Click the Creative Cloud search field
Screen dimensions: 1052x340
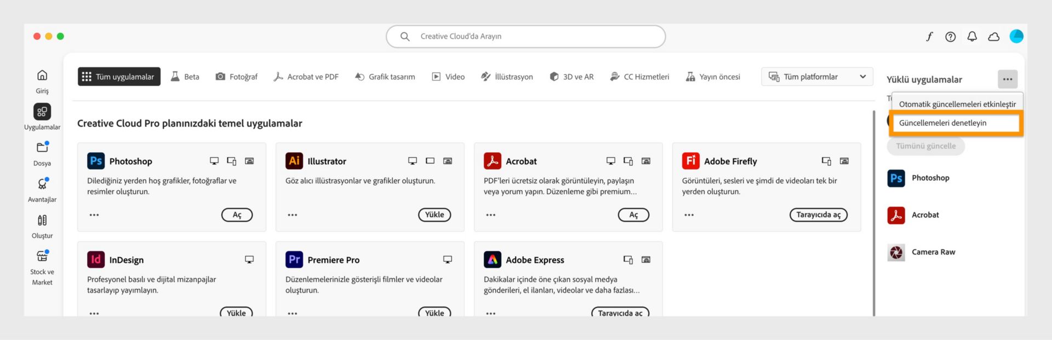(526, 37)
